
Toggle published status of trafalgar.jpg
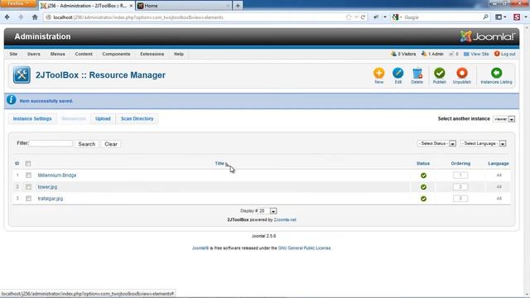423,199
